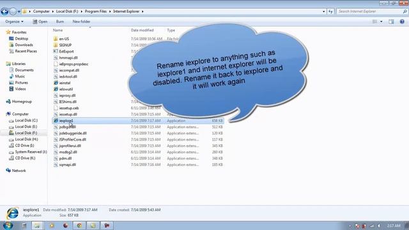Click Computer in the address bar

(41, 11)
